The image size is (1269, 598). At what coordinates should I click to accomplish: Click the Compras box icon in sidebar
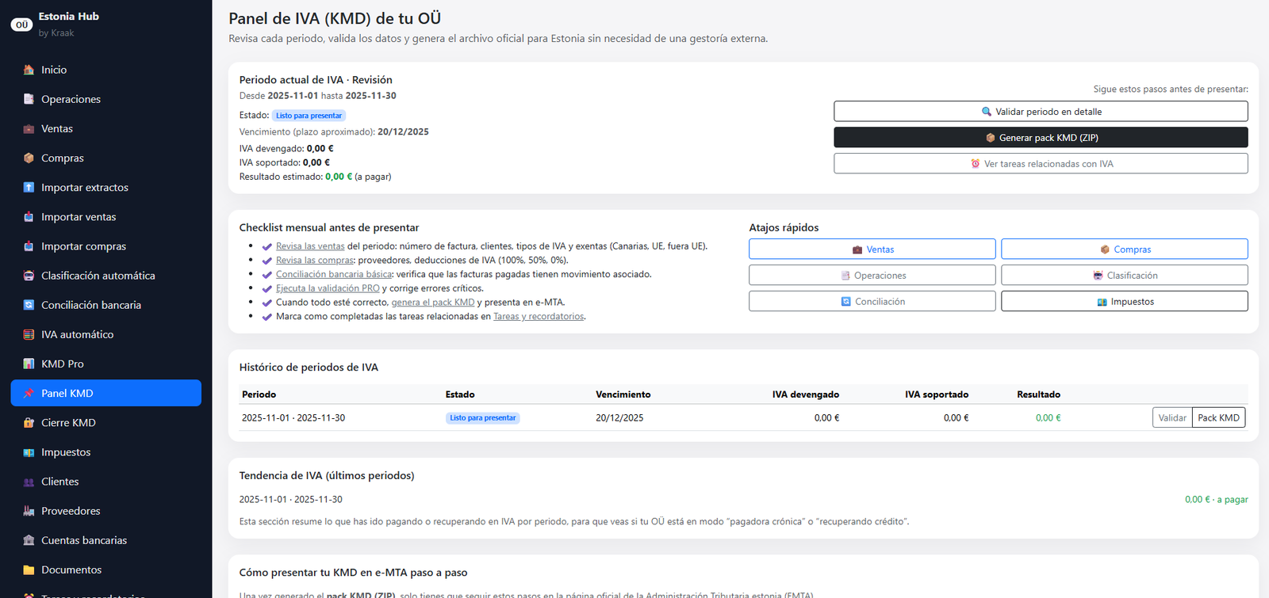(29, 158)
